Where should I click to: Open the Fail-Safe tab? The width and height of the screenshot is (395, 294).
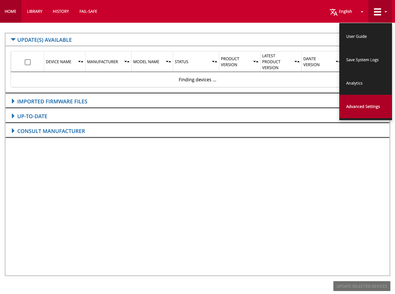88,11
